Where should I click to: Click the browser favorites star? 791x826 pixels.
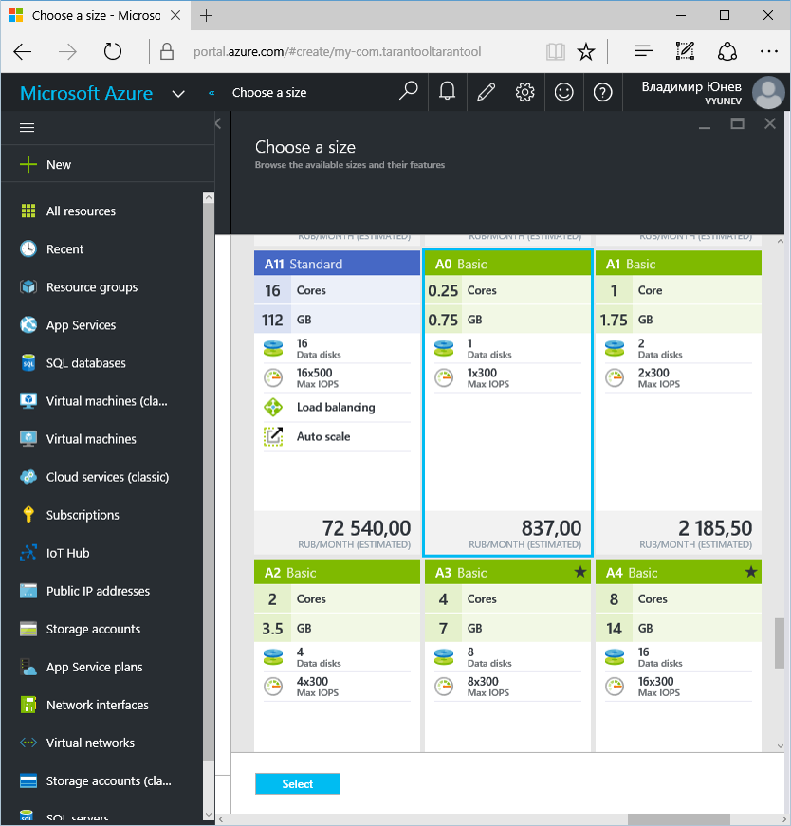pyautogui.click(x=585, y=51)
